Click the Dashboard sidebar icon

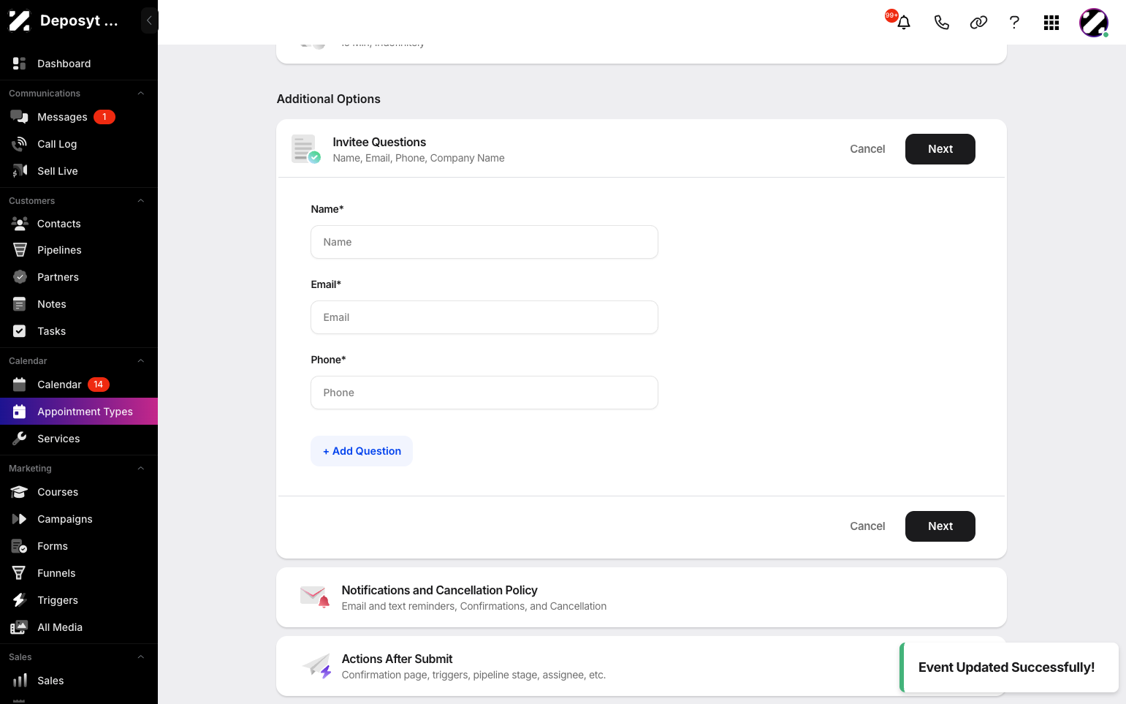pyautogui.click(x=20, y=64)
